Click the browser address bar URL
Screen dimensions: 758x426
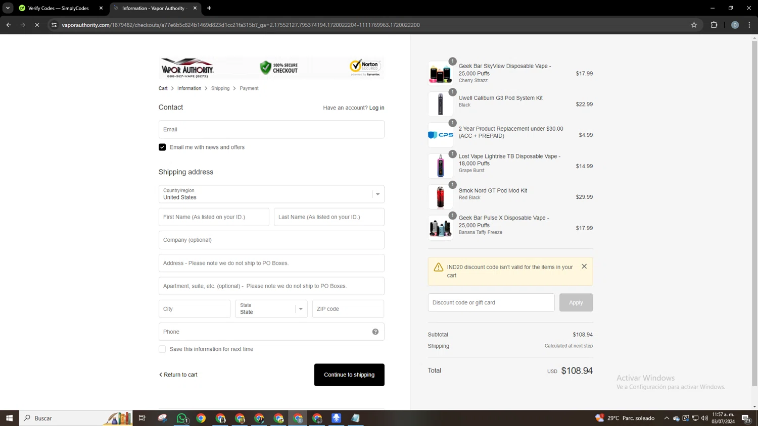pyautogui.click(x=241, y=25)
